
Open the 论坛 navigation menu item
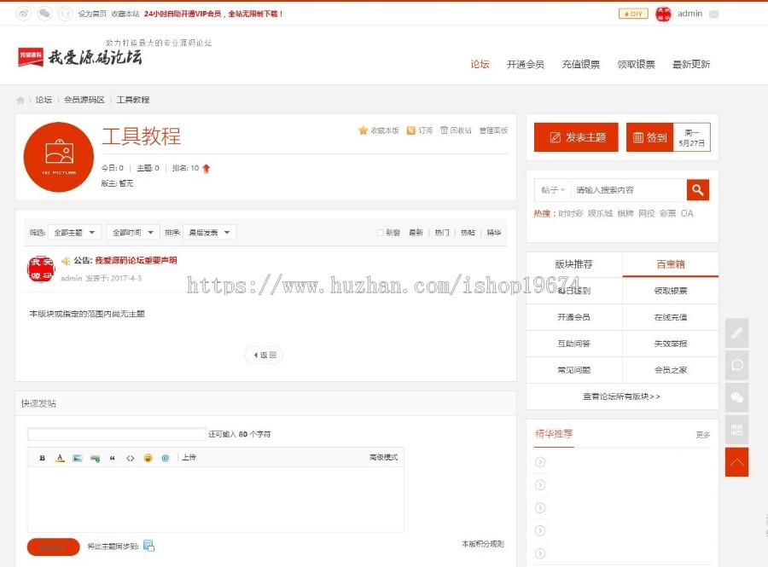479,64
